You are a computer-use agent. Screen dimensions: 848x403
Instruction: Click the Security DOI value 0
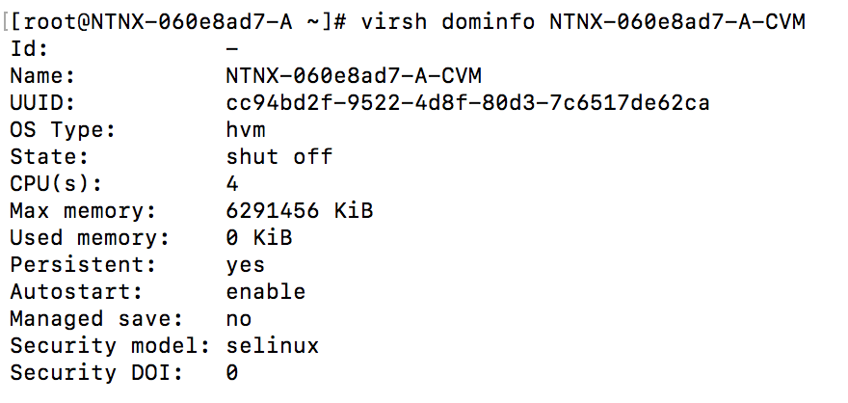[233, 372]
